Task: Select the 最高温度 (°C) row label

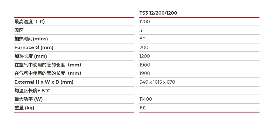Action: click(x=30, y=22)
